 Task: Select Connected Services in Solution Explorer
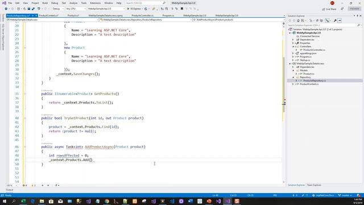point(309,36)
